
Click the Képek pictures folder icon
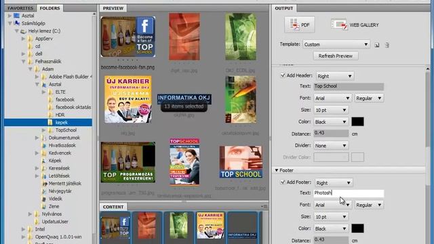(x=43, y=161)
